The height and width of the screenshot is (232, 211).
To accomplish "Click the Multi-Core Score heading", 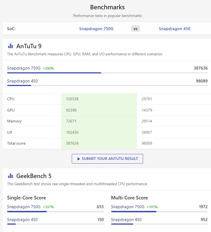I will click(129, 198).
